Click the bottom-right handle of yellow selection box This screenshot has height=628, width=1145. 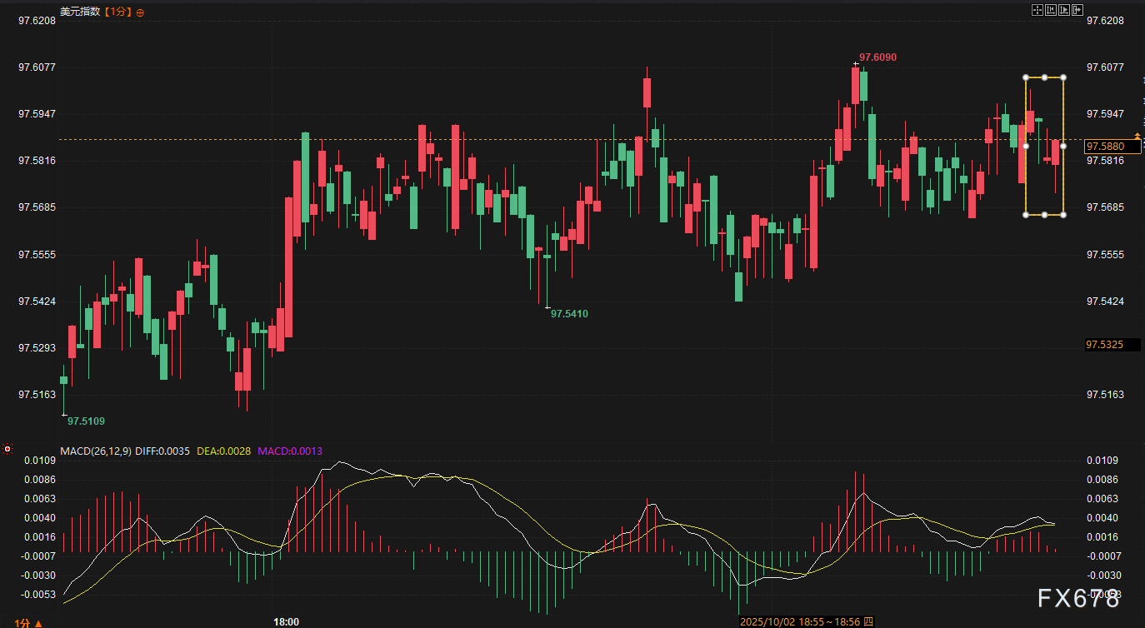click(1063, 215)
